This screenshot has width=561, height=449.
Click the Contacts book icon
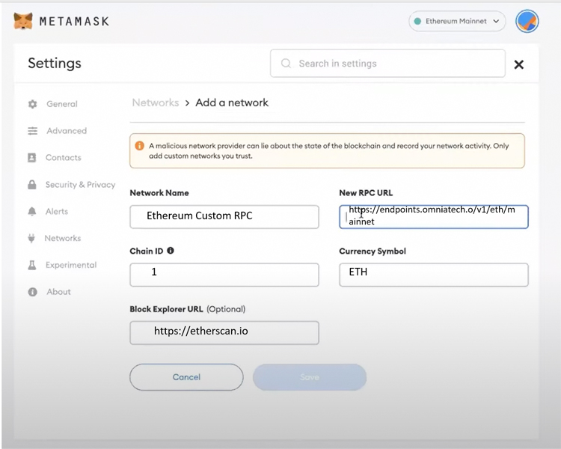click(x=32, y=158)
